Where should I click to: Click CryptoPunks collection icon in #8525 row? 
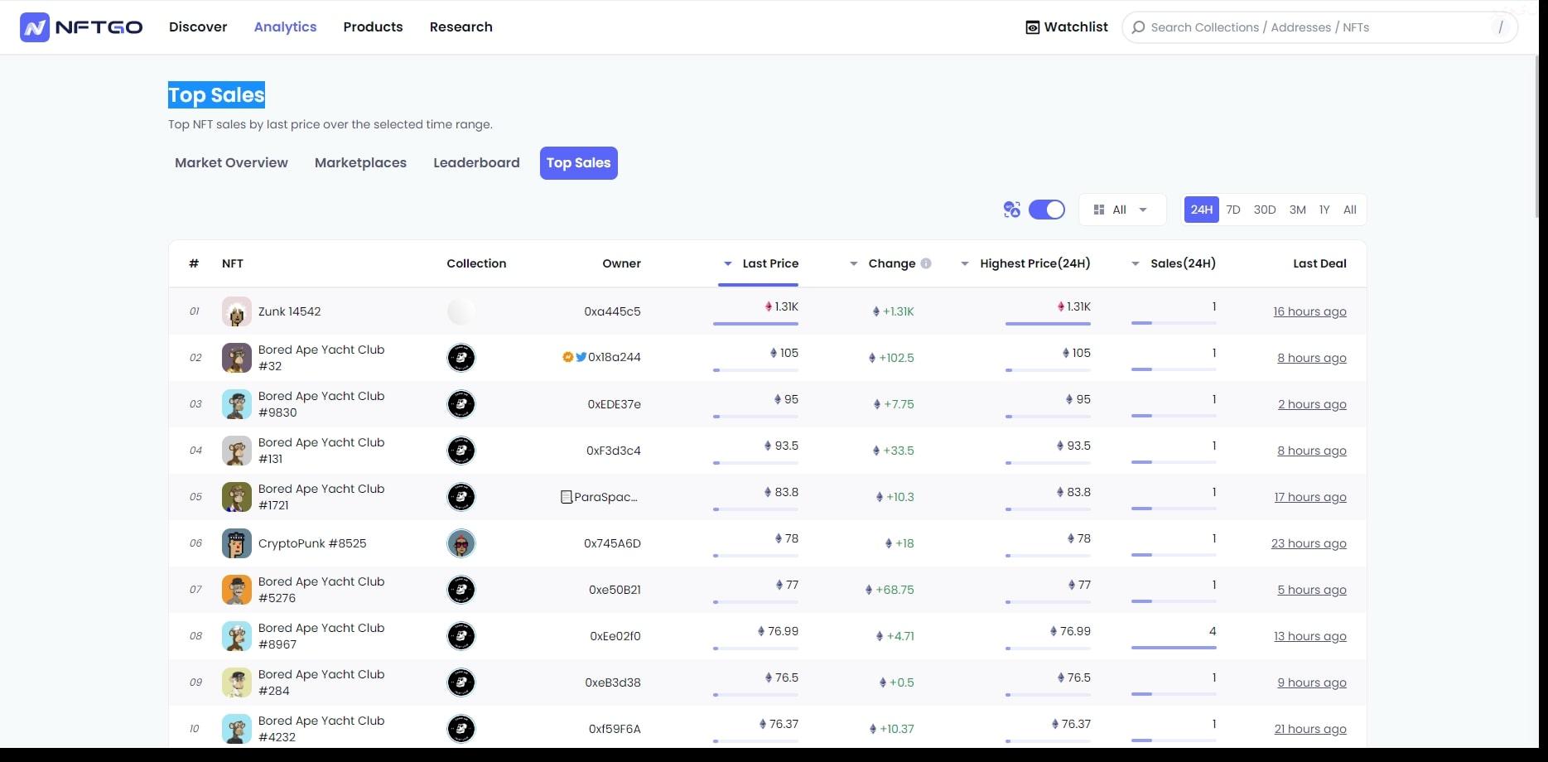(461, 543)
